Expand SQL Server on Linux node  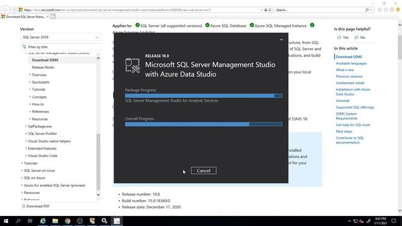click(x=22, y=170)
